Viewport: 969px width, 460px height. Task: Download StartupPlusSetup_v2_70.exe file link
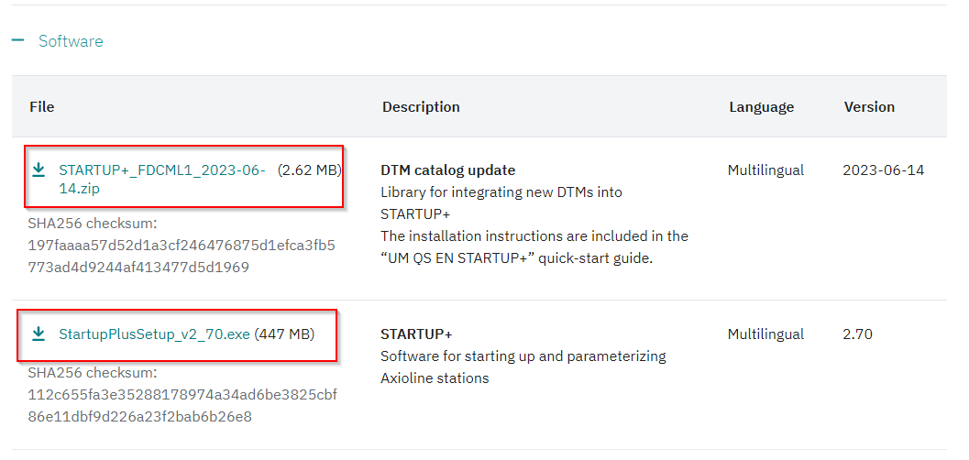155,334
